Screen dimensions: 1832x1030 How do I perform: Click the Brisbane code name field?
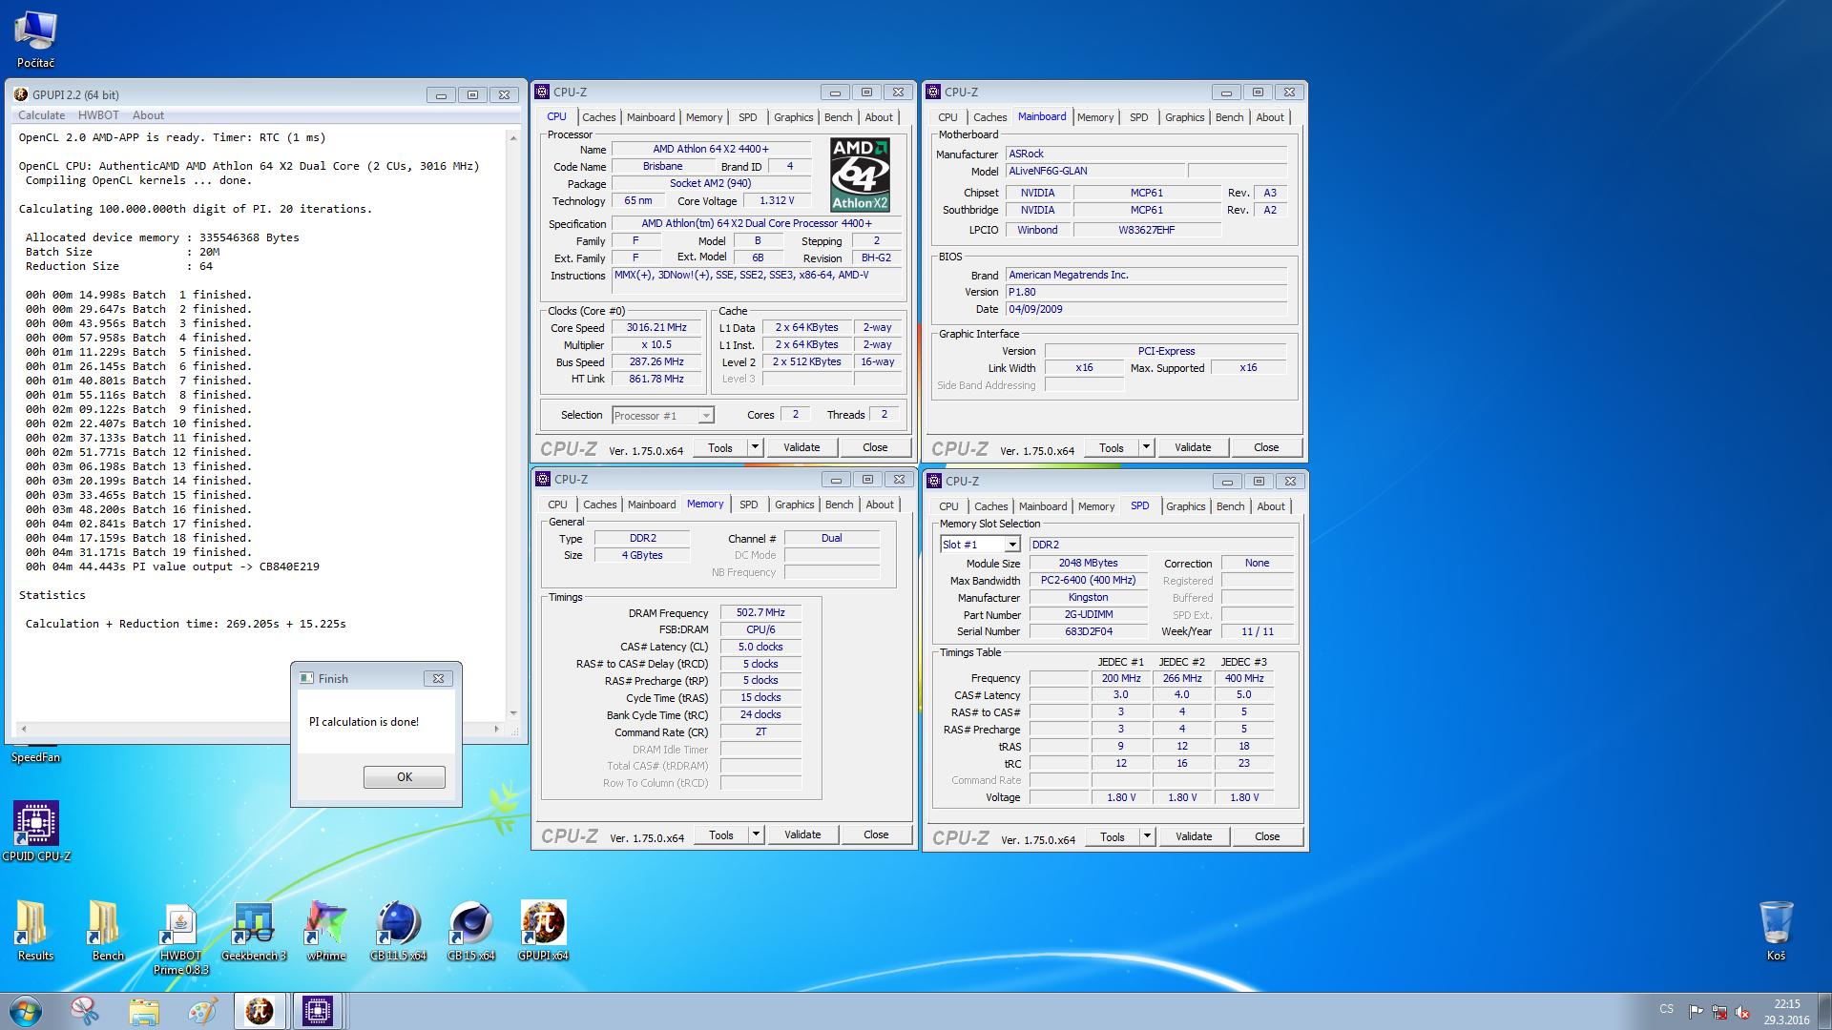(662, 166)
